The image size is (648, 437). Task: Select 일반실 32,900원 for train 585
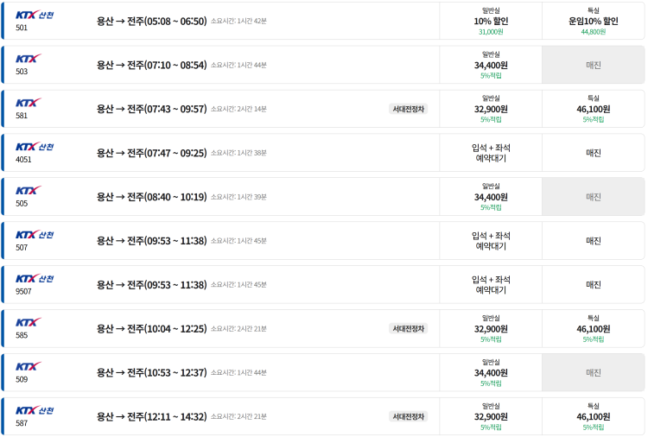coord(491,329)
